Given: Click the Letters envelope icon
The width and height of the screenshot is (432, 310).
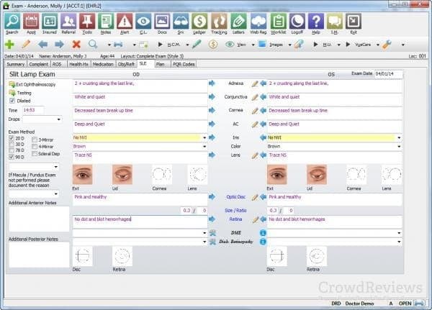Looking at the screenshot, I should 239,24.
